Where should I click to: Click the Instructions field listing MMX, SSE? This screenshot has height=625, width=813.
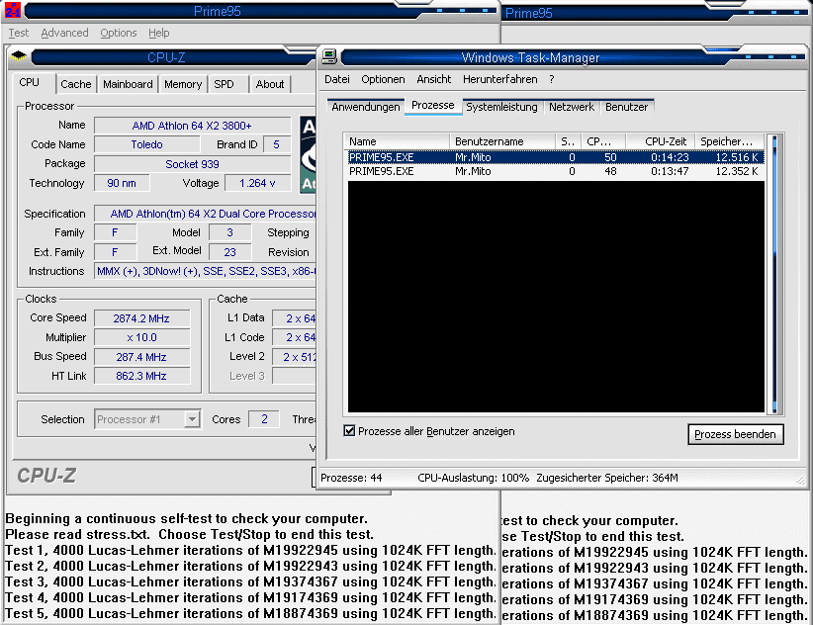pos(206,271)
